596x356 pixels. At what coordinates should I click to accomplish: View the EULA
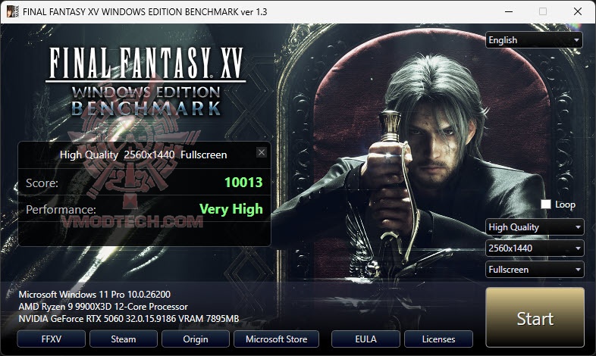(x=365, y=339)
